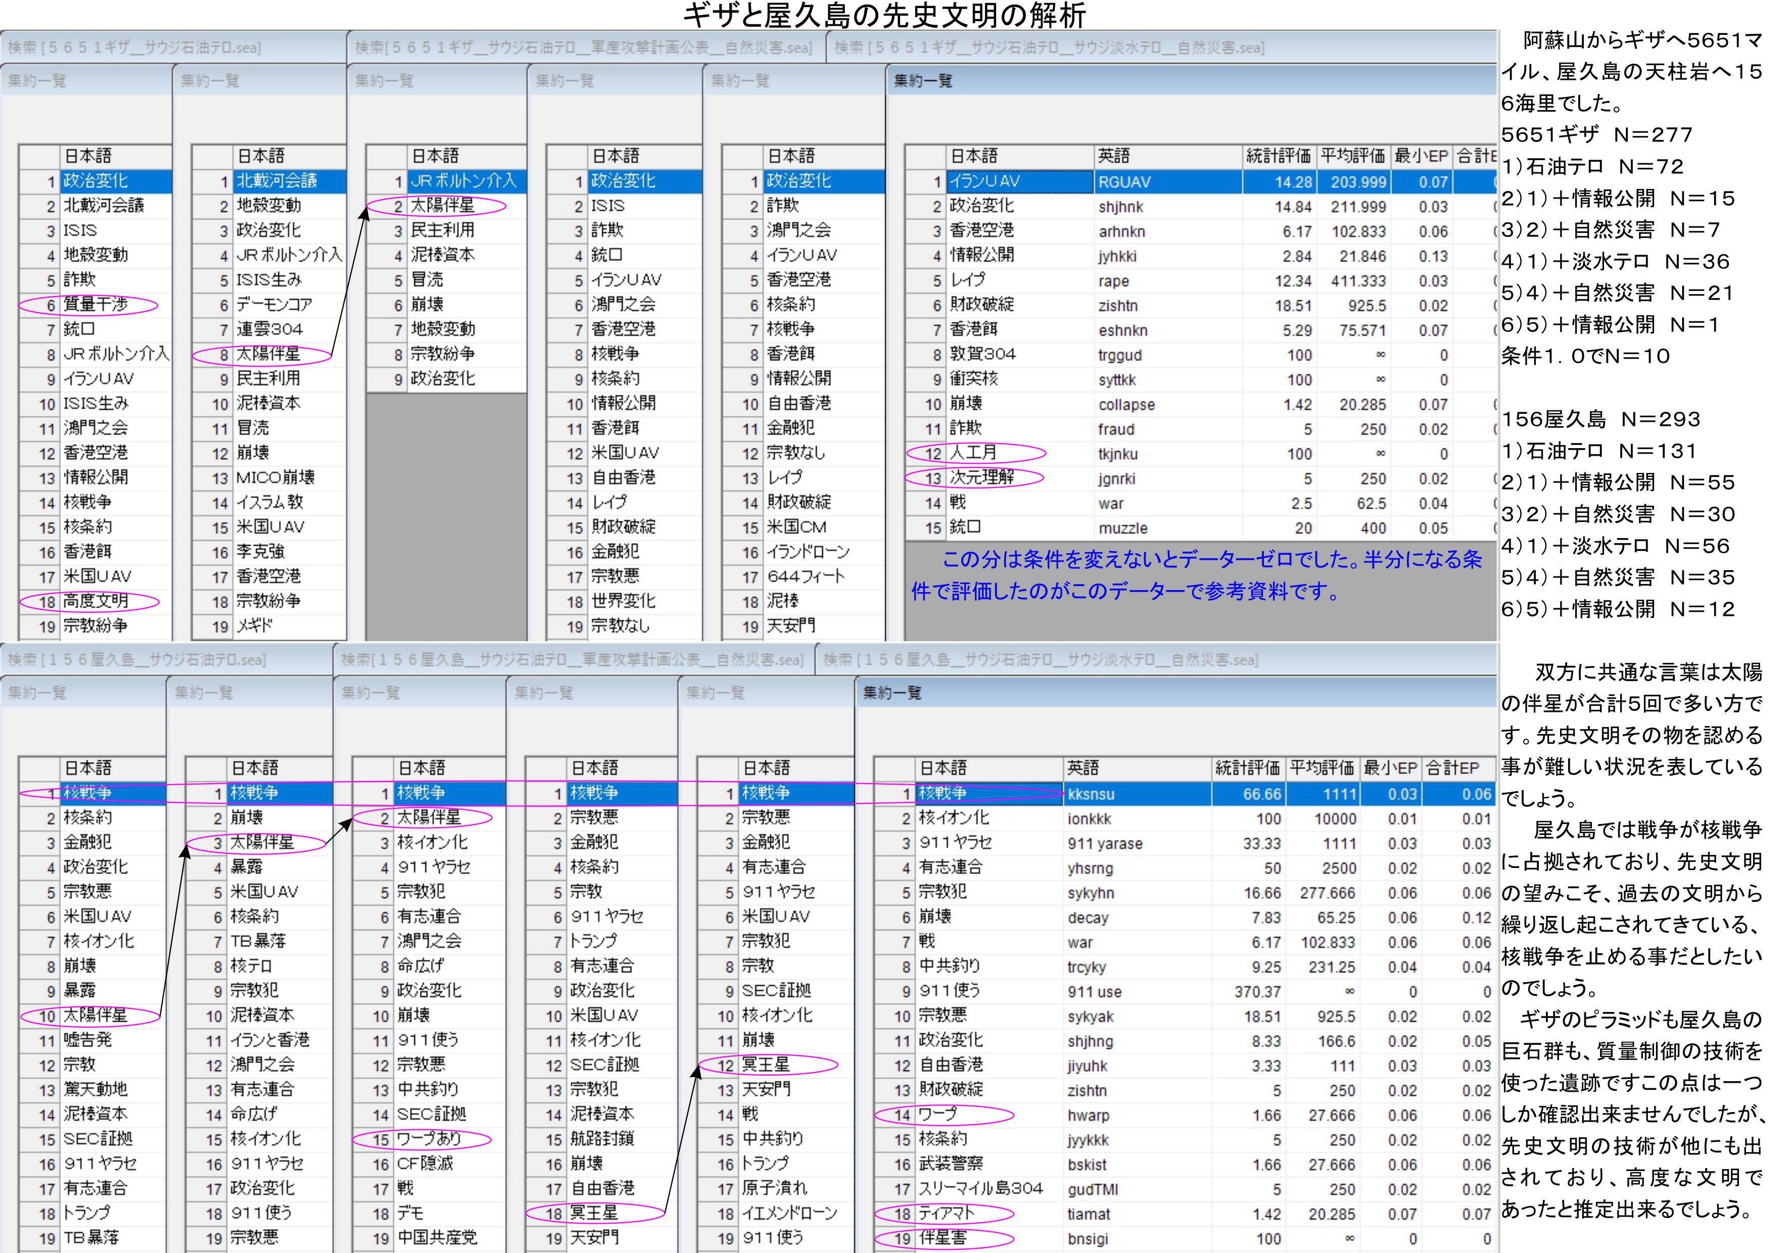The height and width of the screenshot is (1253, 1791).
Task: Click the 伴星害 row
Action: [942, 1238]
